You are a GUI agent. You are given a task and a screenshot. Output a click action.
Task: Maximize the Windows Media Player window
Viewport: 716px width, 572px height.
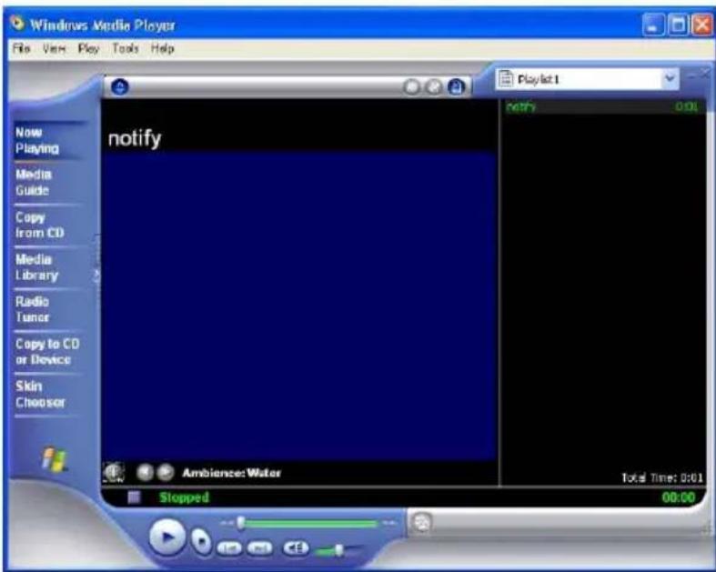pyautogui.click(x=678, y=25)
